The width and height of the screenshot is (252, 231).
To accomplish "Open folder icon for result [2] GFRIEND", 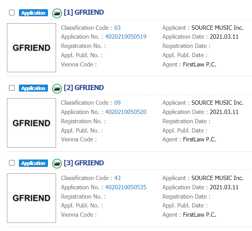I will point(57,88).
